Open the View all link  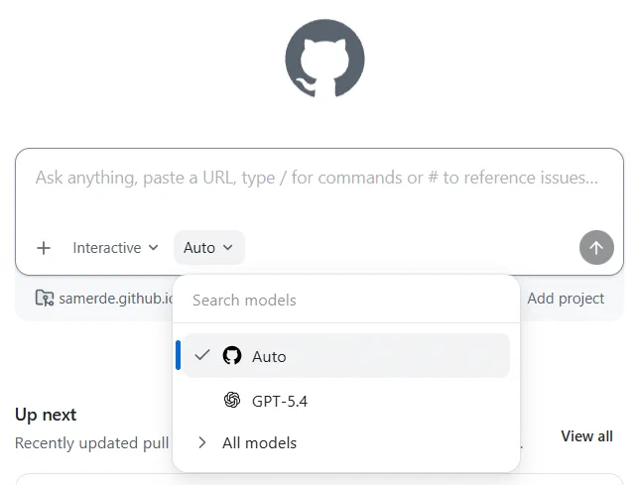click(x=586, y=436)
